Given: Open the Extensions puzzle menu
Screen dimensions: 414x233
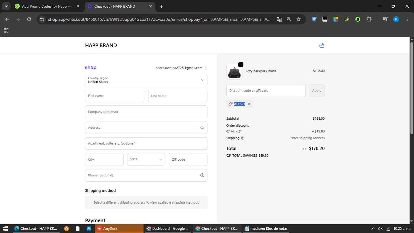Looking at the screenshot, I should [x=369, y=19].
